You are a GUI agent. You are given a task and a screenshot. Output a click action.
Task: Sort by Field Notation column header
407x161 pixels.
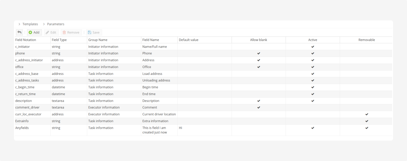(26, 40)
